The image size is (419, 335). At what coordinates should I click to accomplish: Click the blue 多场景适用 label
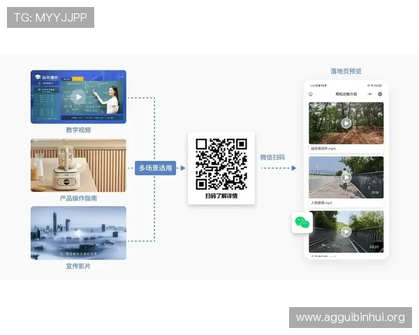(155, 168)
